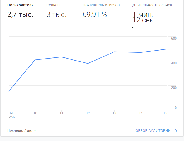
Task: Click the 1 мин. 12 сек. duration value
Action: 144,17
